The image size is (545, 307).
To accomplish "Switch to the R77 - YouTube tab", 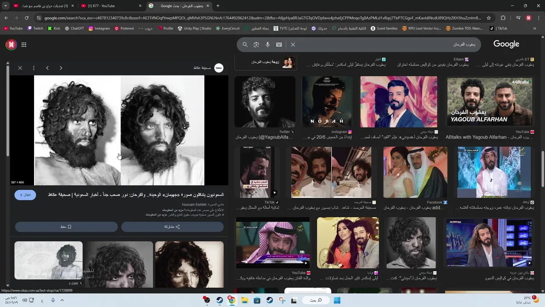I will pyautogui.click(x=112, y=6).
